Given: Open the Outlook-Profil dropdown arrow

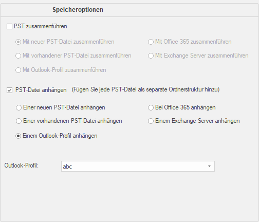Looking at the screenshot, I should click(209, 166).
